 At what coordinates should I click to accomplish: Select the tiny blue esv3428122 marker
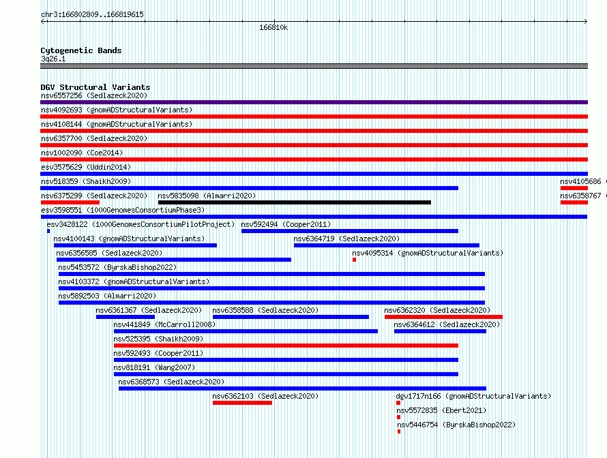tap(48, 231)
